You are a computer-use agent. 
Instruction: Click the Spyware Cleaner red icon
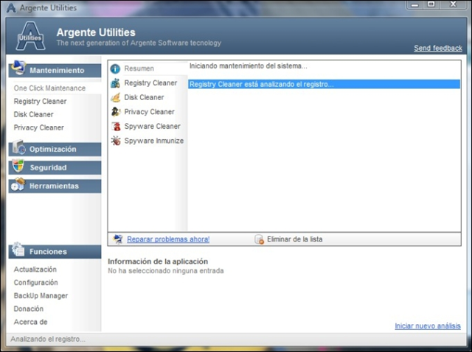click(116, 126)
